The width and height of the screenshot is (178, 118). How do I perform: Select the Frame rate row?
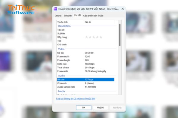(86, 71)
